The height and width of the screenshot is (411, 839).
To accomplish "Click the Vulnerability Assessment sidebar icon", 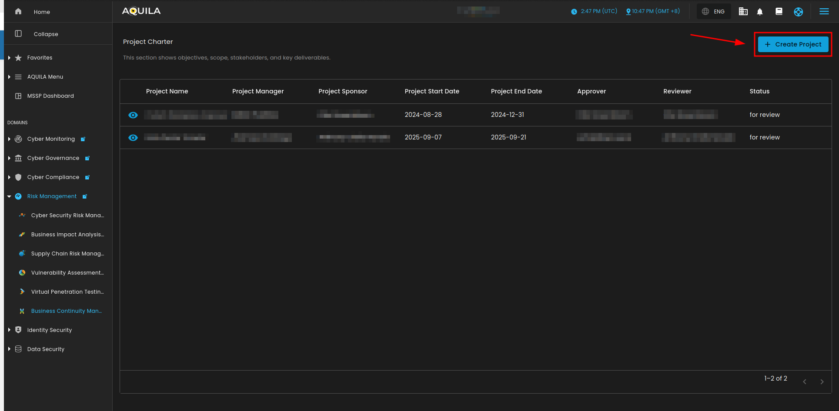I will pos(22,273).
